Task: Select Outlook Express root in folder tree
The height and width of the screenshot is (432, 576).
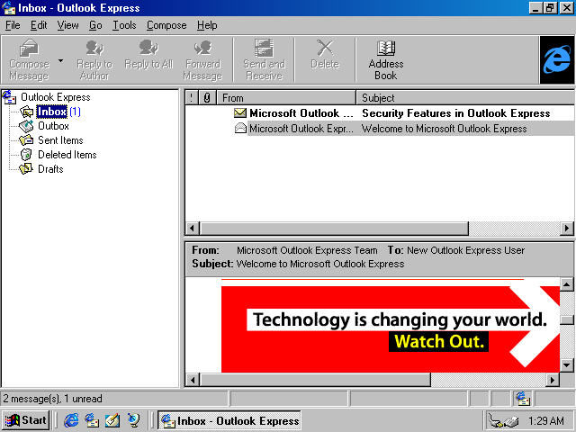Action: tap(55, 97)
